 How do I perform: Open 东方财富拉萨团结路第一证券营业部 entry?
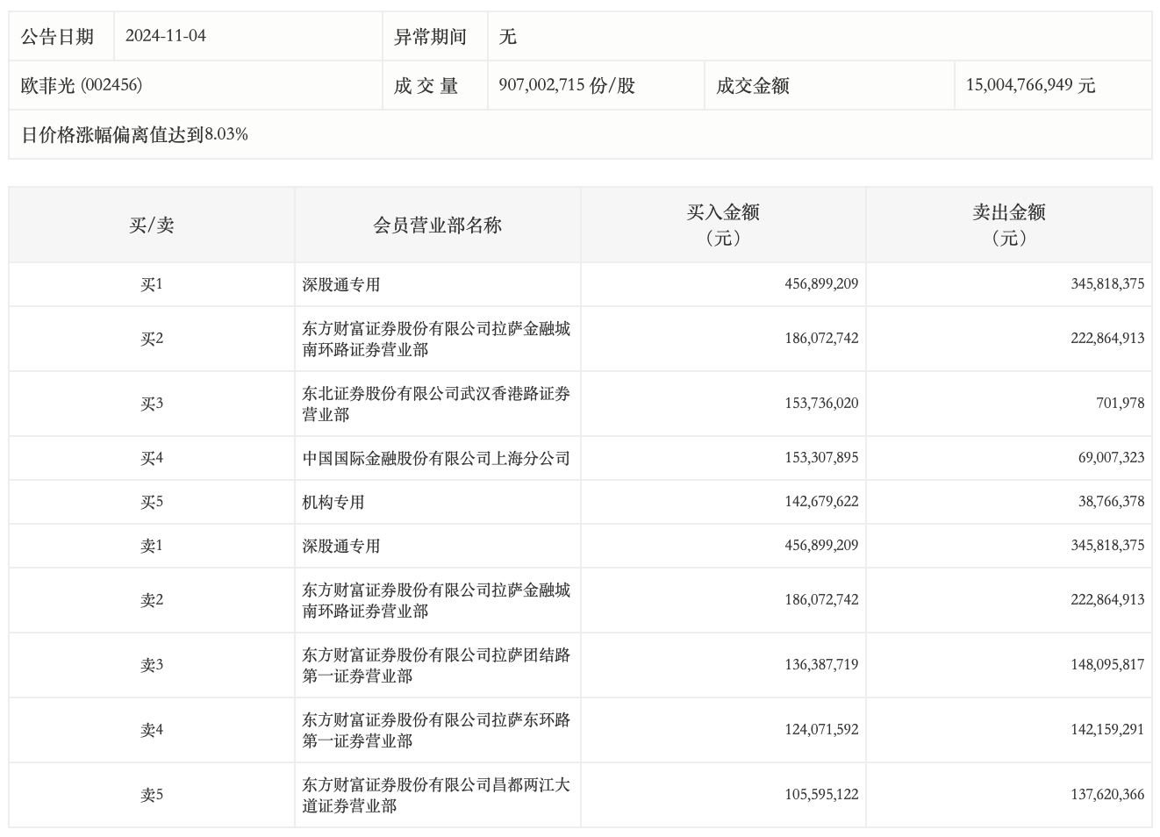coord(436,665)
